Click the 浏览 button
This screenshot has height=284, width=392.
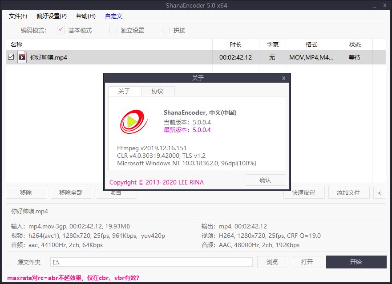click(272, 262)
